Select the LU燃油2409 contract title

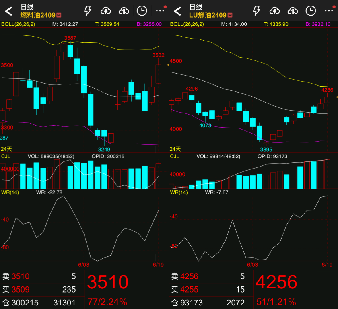(x=208, y=15)
